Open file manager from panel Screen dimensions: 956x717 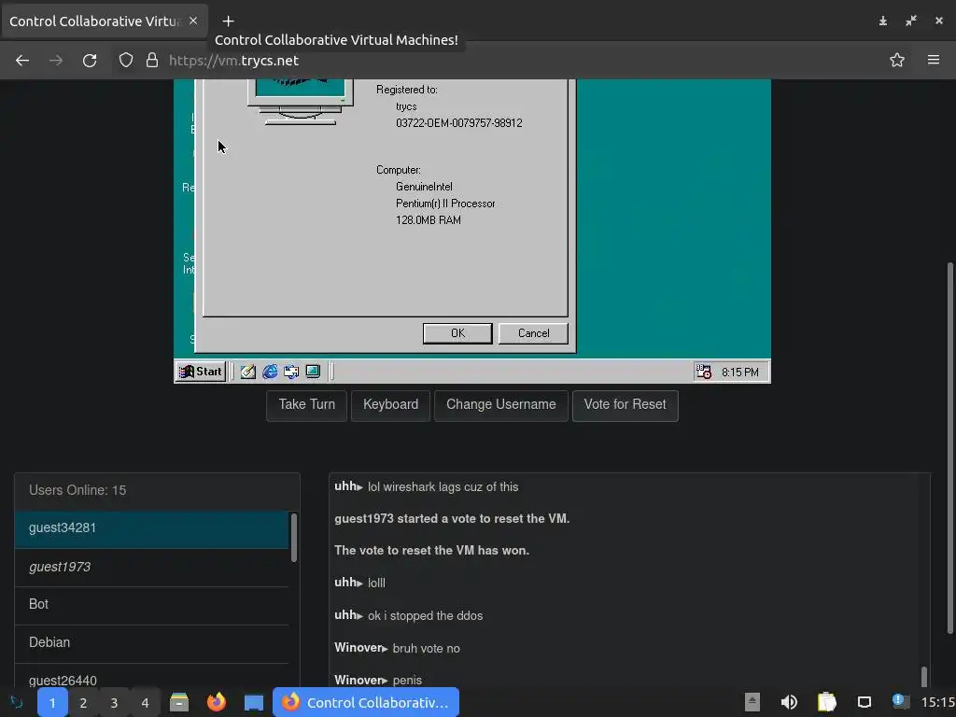[179, 702]
